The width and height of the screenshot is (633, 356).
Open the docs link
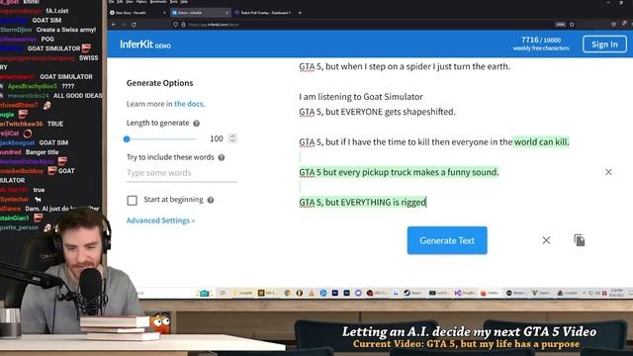pyautogui.click(x=189, y=104)
